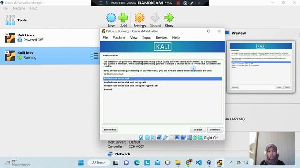The image size is (300, 168).
Task: Open Help menu in VirtualBox Manager
Action: 34,8
